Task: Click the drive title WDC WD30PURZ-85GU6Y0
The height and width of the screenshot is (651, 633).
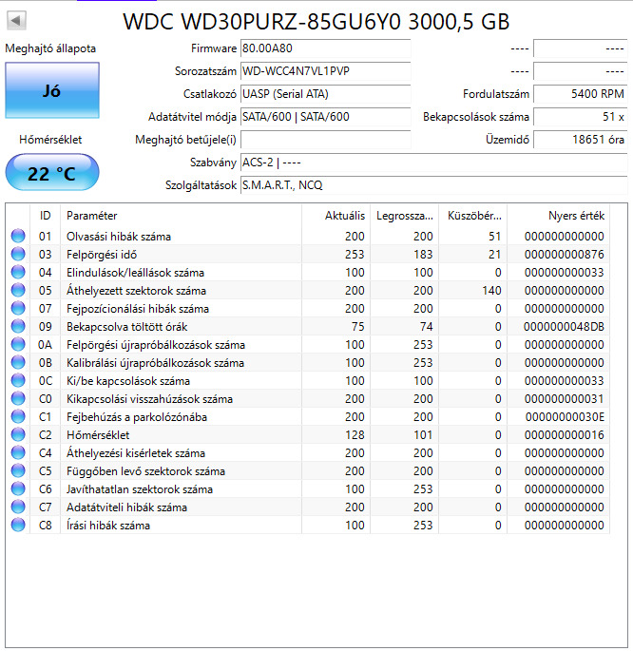Action: pos(262,22)
